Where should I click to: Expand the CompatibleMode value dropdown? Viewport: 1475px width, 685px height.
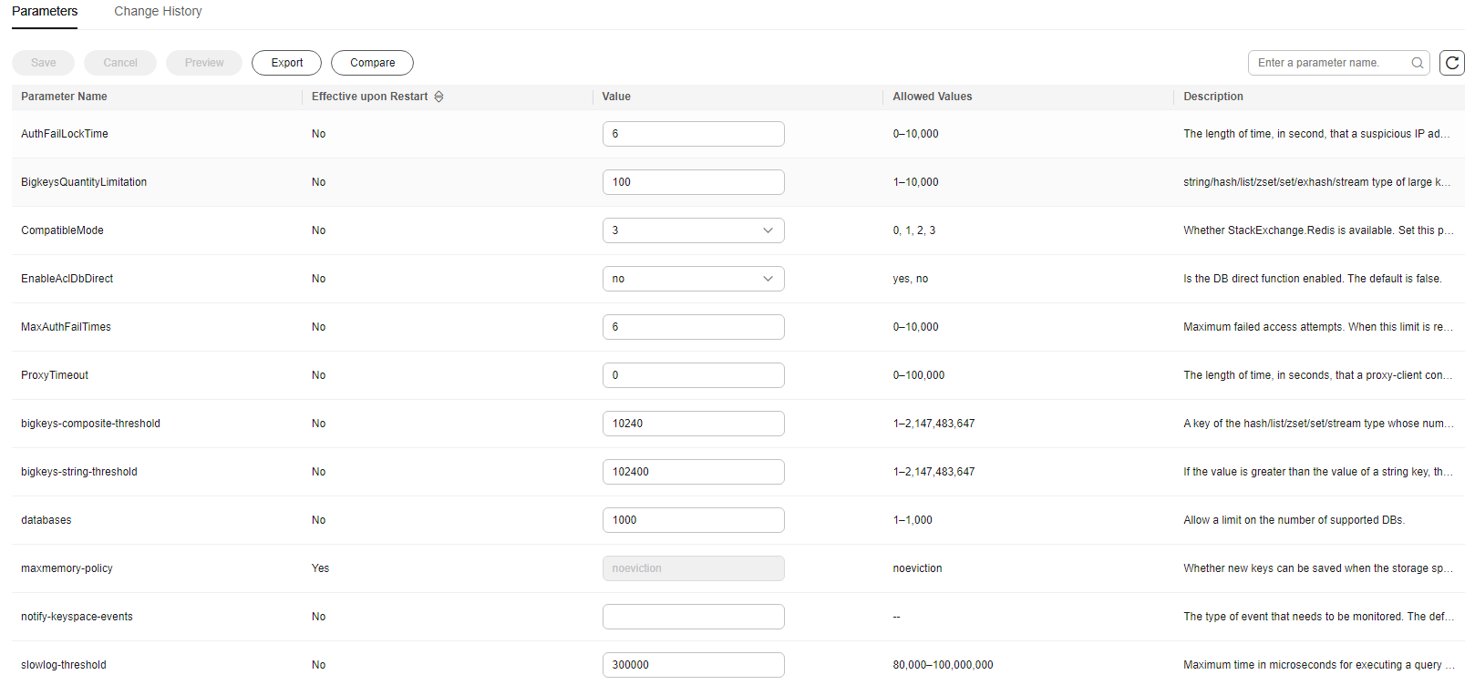tap(693, 230)
